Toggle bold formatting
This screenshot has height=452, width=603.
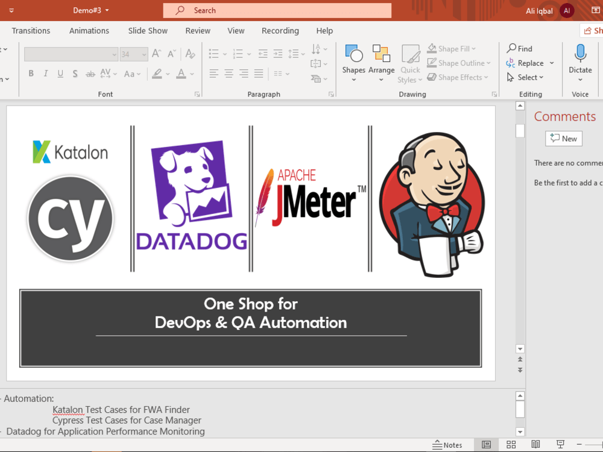pyautogui.click(x=31, y=74)
